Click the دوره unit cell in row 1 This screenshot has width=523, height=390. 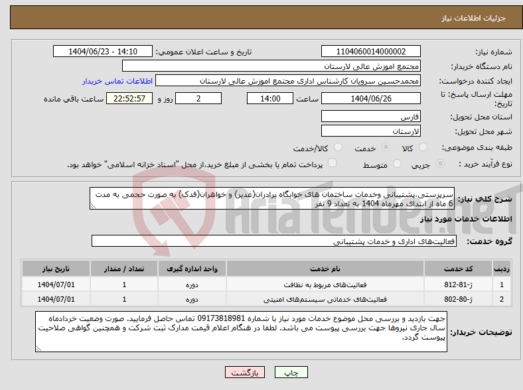192,285
